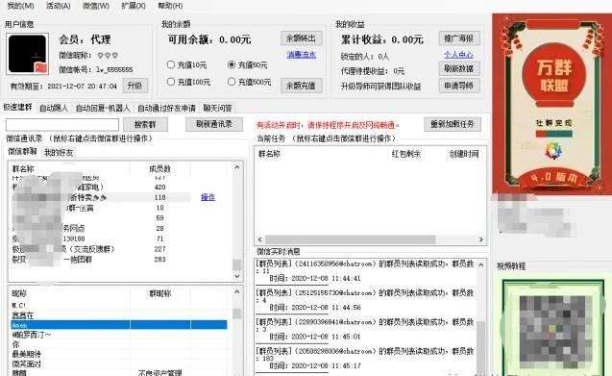The width and height of the screenshot is (612, 376).
Task: Click the task list horizontal scrollbar thumb
Action: [350, 239]
